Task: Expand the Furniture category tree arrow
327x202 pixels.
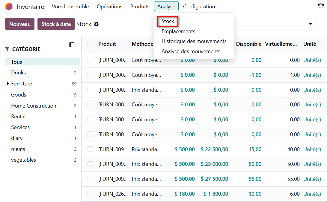Action: (x=8, y=84)
